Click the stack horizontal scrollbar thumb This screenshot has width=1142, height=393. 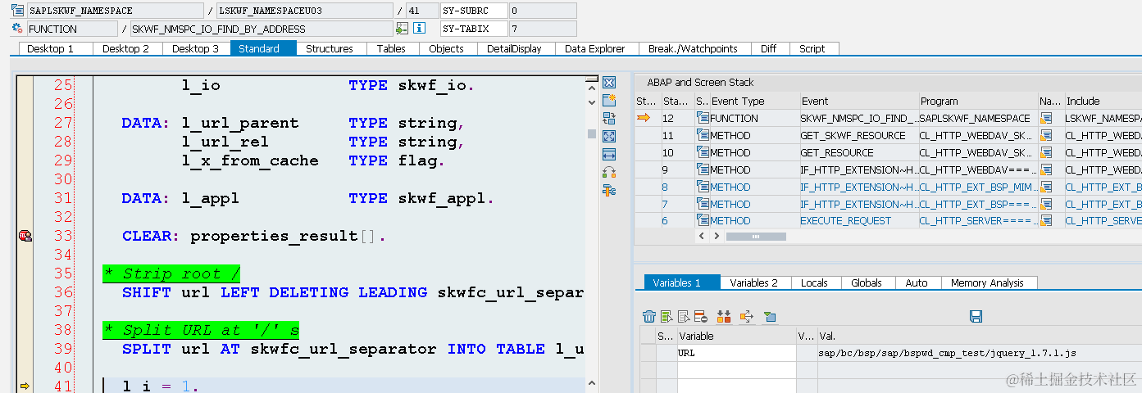[x=755, y=237]
